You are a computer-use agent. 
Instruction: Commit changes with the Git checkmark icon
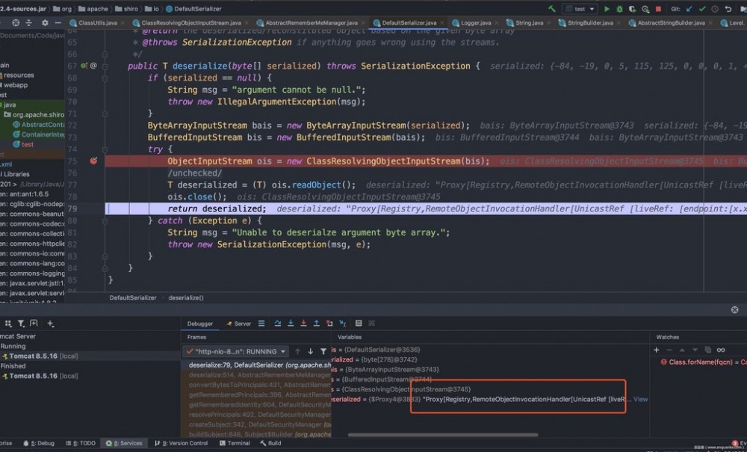coord(702,8)
